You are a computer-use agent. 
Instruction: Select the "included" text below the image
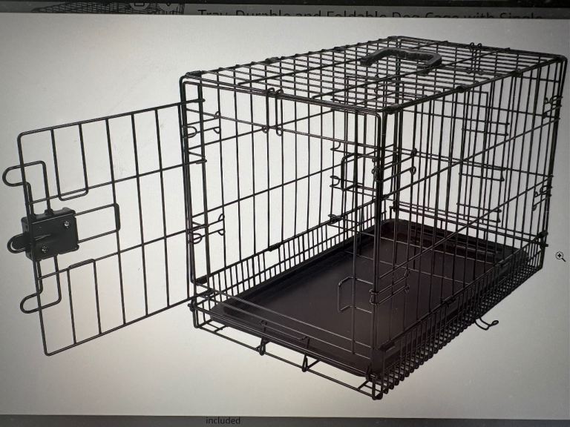coord(223,420)
